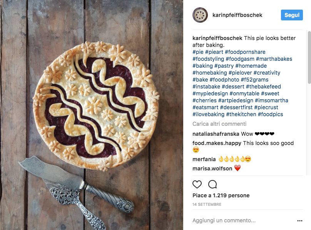Follow the #cherries hashtag link

pyautogui.click(x=204, y=100)
